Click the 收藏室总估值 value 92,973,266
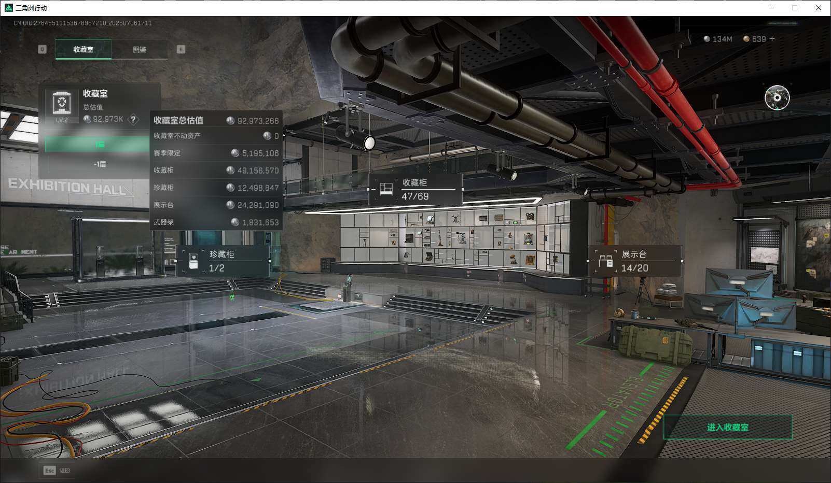Image resolution: width=831 pixels, height=483 pixels. pyautogui.click(x=258, y=121)
